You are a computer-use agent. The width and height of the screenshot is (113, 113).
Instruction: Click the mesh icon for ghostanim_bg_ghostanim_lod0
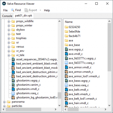point(13,98)
